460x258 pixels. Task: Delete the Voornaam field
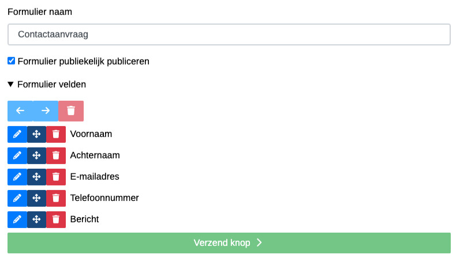[56, 134]
